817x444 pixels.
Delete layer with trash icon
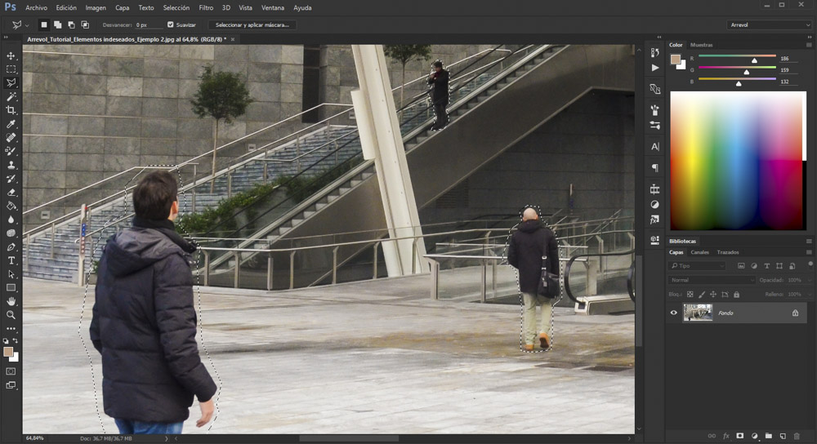(797, 436)
